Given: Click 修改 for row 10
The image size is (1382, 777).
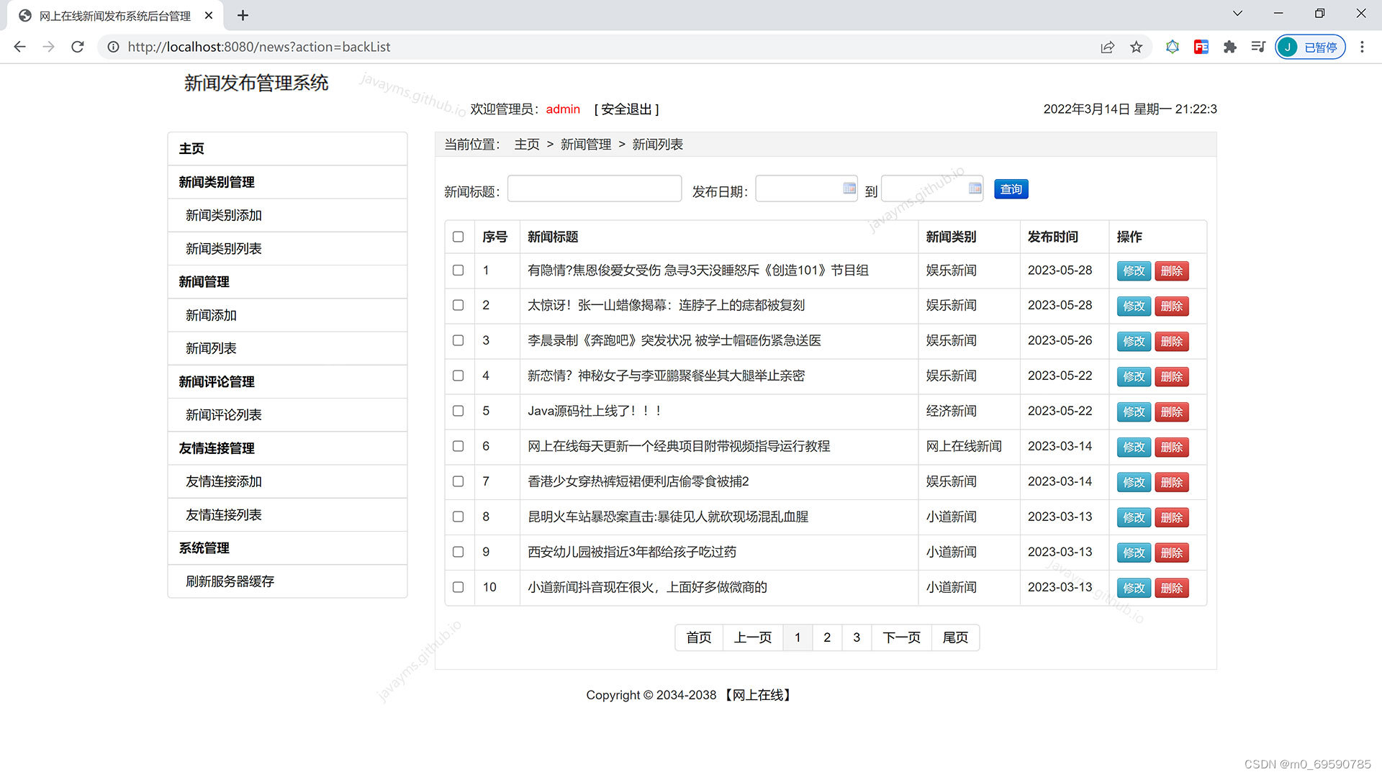Looking at the screenshot, I should click(1134, 589).
